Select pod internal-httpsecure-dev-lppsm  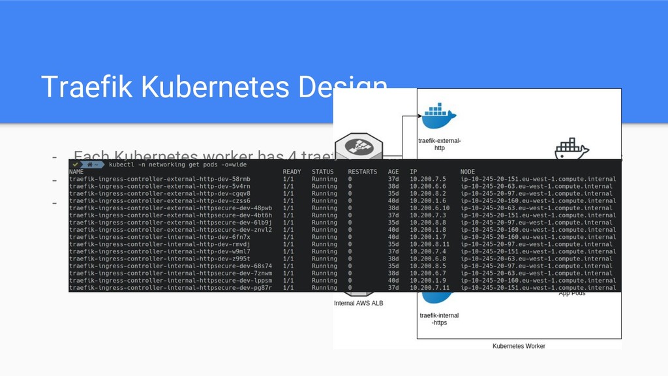(x=170, y=281)
